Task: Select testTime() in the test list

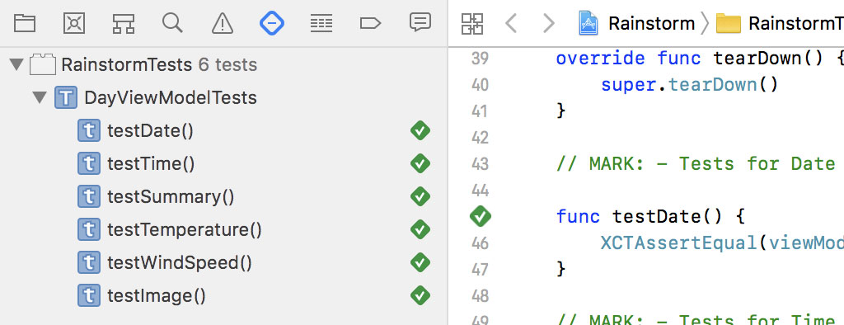Action: point(224,164)
